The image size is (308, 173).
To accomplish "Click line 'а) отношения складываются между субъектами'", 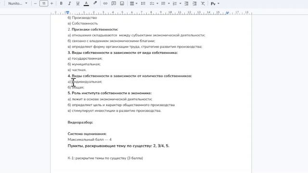I will point(137,35).
